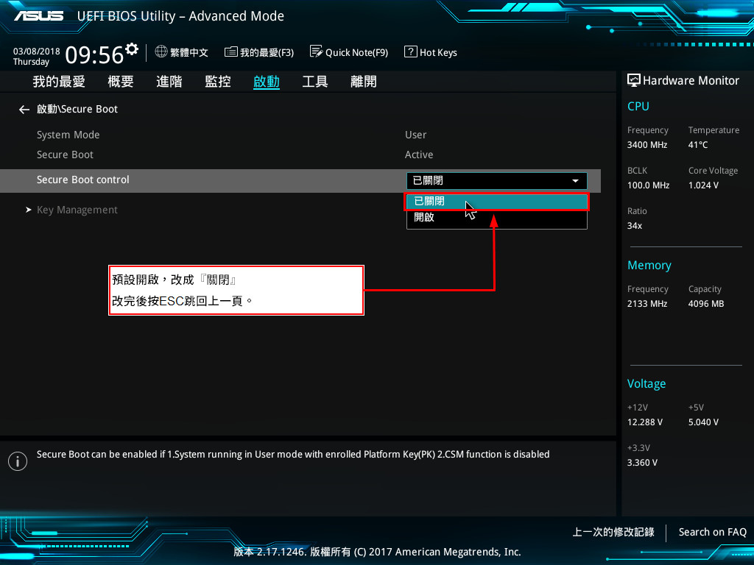The height and width of the screenshot is (565, 754).
Task: Click the 34x ratio value
Action: [634, 226]
